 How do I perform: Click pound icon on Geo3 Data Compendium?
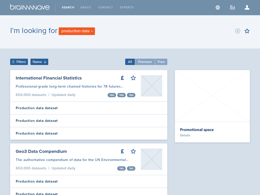pyautogui.click(x=122, y=151)
